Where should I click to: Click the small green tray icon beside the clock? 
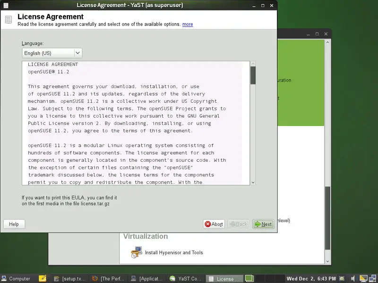click(342, 279)
